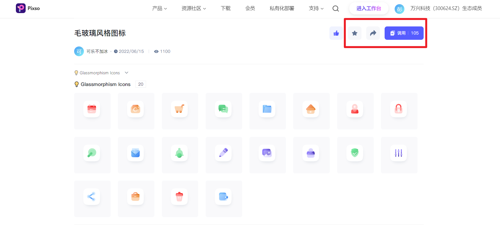Click the Pixso logo
Image resolution: width=500 pixels, height=229 pixels.
click(28, 8)
